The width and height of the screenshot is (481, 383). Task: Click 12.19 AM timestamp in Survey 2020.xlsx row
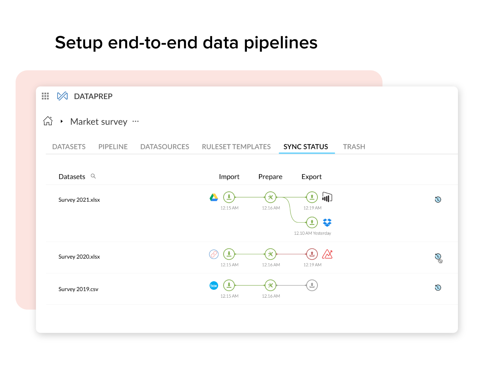click(x=313, y=265)
